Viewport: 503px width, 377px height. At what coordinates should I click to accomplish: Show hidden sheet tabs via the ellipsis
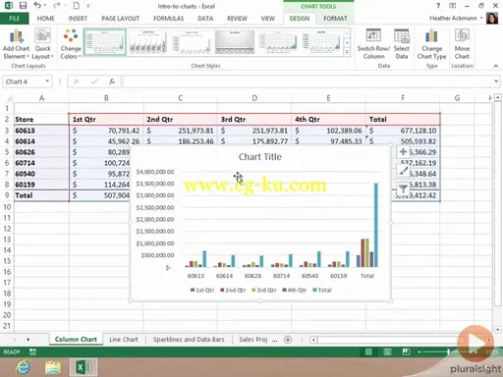[x=274, y=340]
